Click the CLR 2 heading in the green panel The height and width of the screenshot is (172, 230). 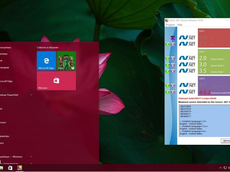[x=202, y=52]
